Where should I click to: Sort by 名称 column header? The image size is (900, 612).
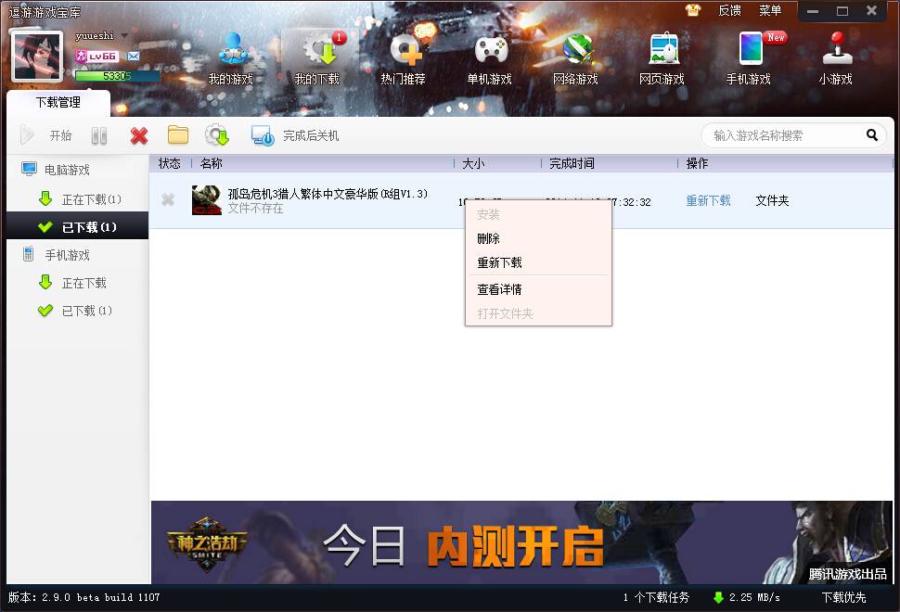click(x=212, y=164)
